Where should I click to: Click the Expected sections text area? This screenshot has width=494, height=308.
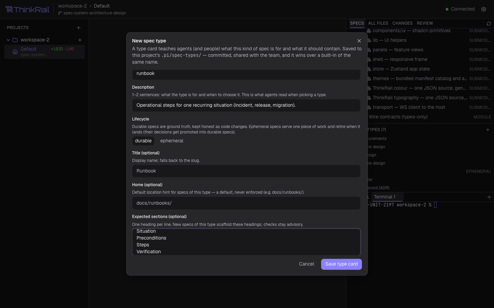point(246,242)
